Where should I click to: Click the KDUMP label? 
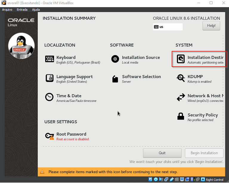[x=195, y=77]
